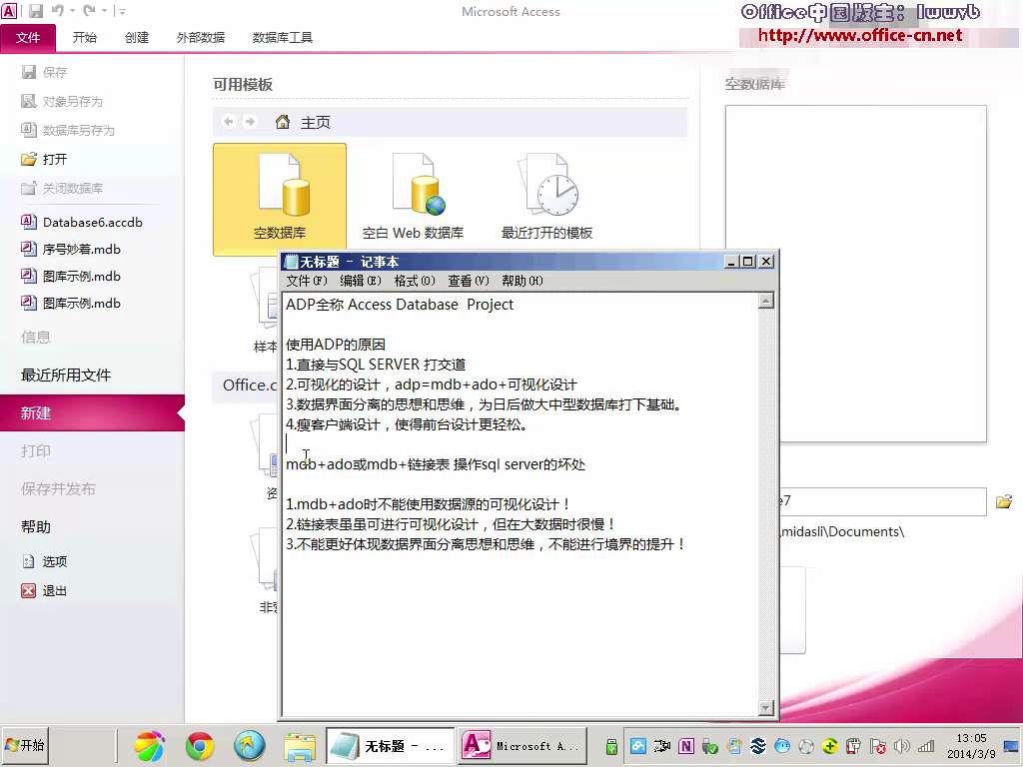The height and width of the screenshot is (767, 1023).
Task: Click the OneNote tray icon
Action: point(685,746)
